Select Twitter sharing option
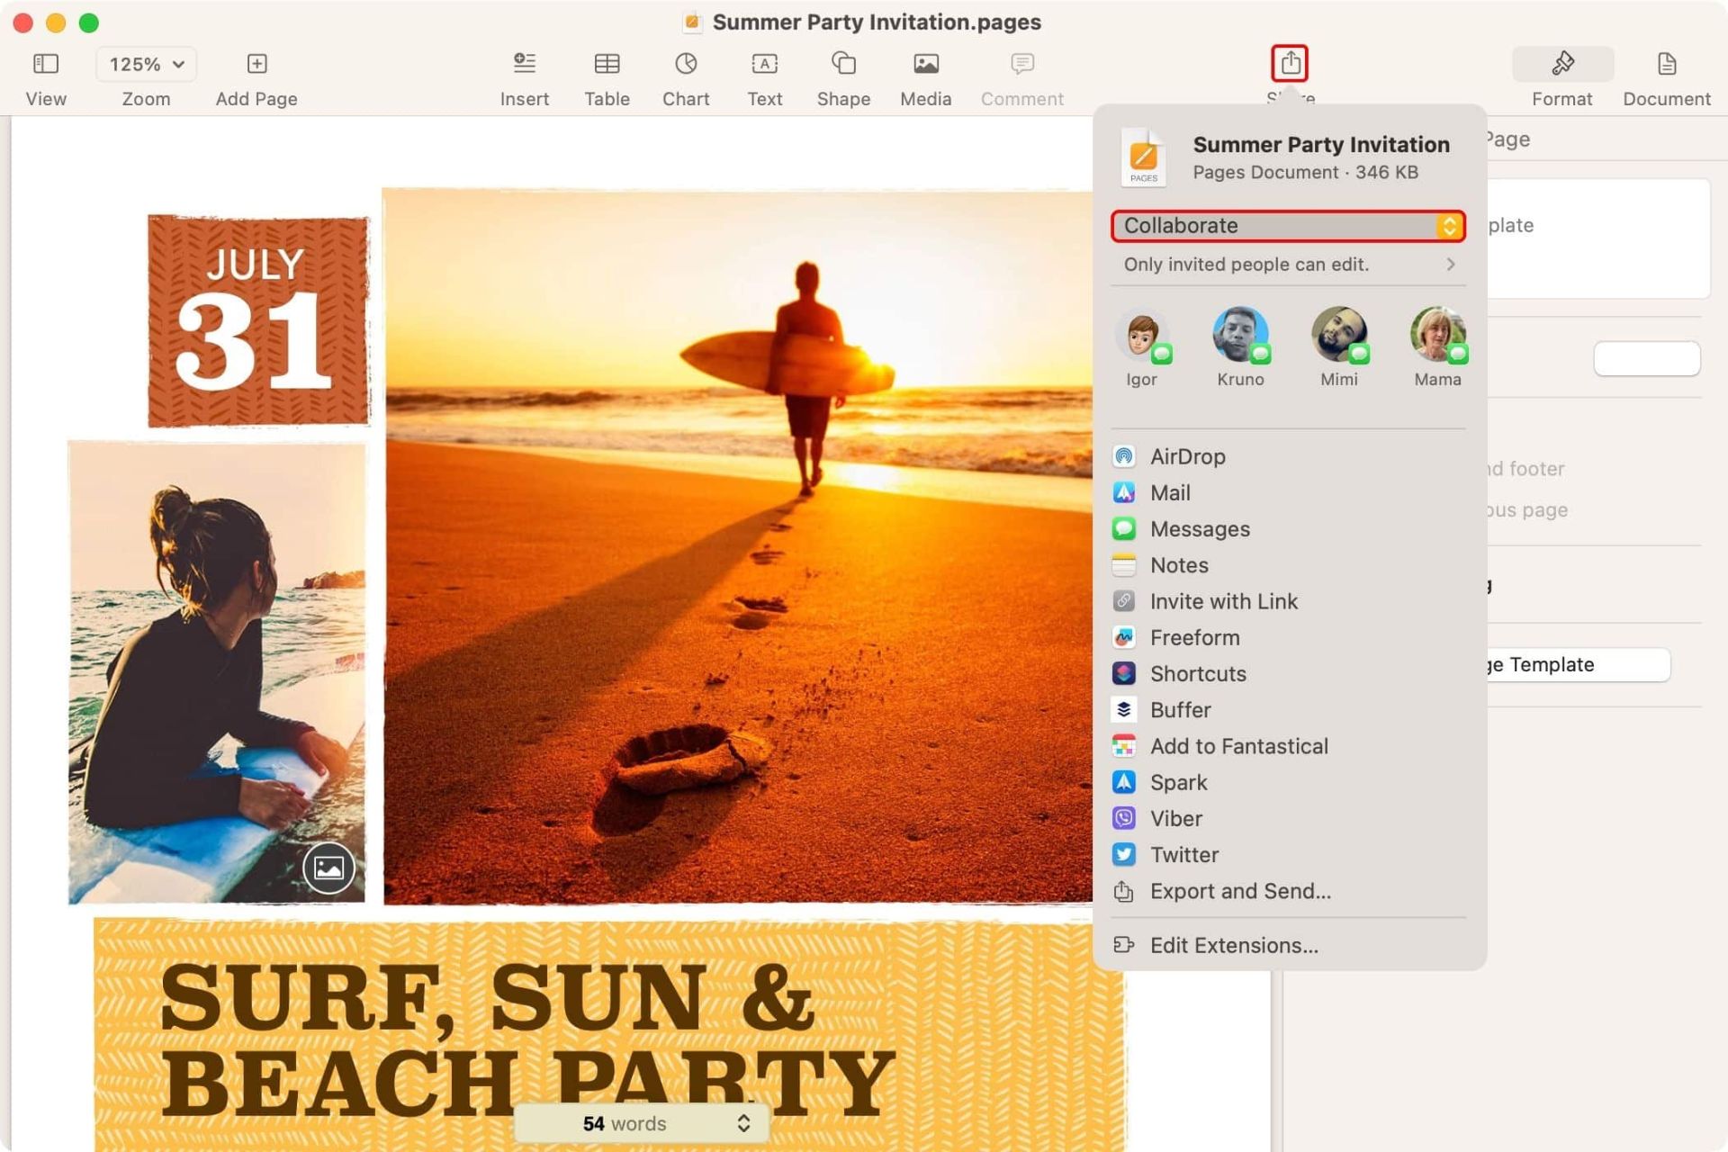The height and width of the screenshot is (1152, 1728). click(1183, 854)
